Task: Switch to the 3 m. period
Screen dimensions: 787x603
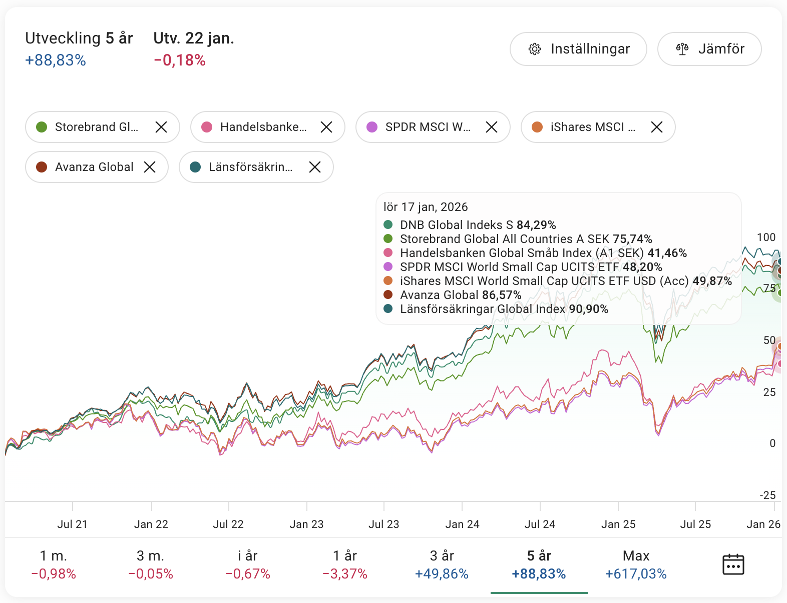Action: [x=151, y=564]
